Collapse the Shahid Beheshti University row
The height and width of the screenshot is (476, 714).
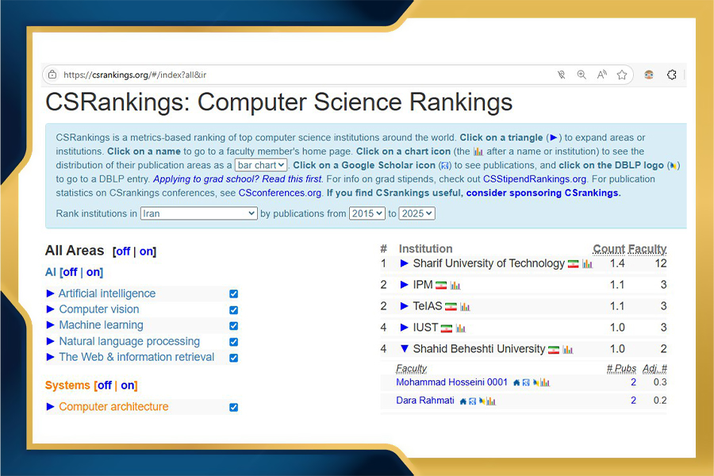pos(405,349)
